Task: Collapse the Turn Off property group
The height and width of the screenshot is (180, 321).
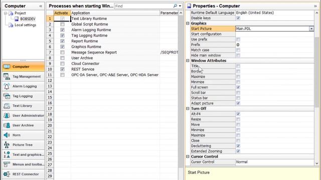Action: [188, 108]
